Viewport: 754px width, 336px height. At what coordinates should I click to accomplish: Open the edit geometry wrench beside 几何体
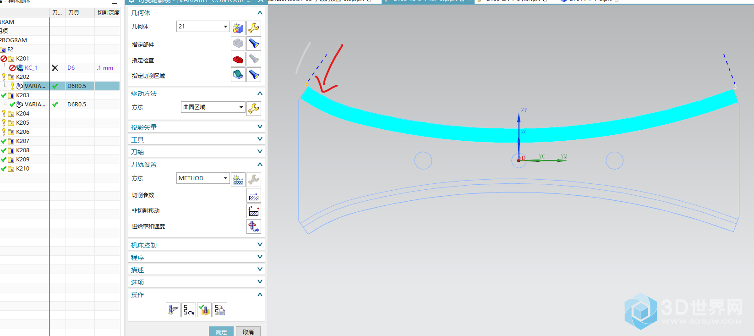254,28
